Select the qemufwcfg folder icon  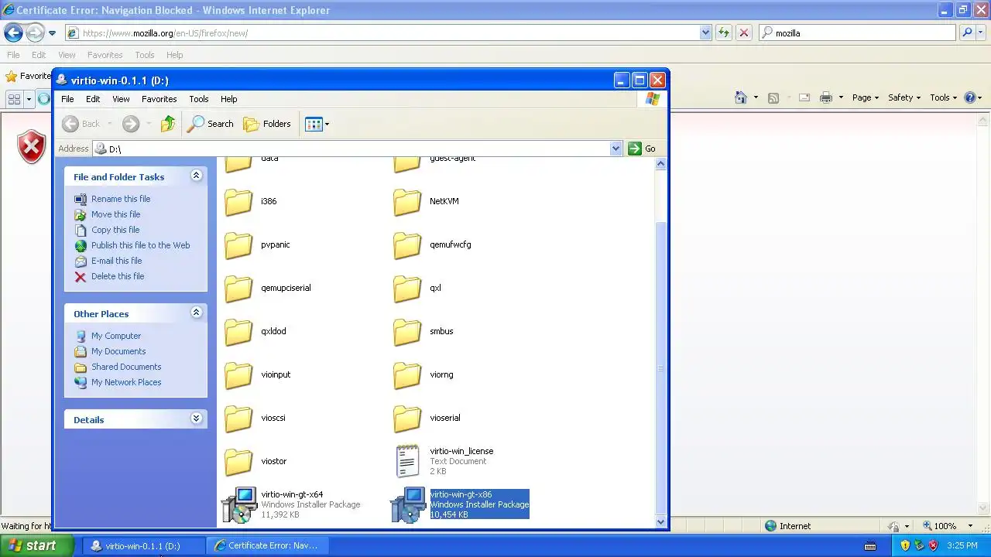coord(407,244)
